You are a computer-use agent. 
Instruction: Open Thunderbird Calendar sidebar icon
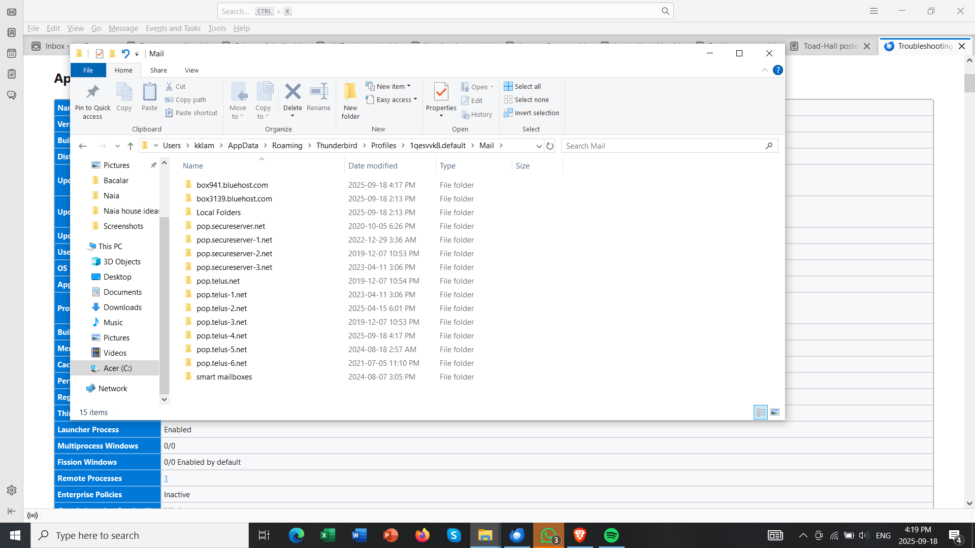(12, 53)
